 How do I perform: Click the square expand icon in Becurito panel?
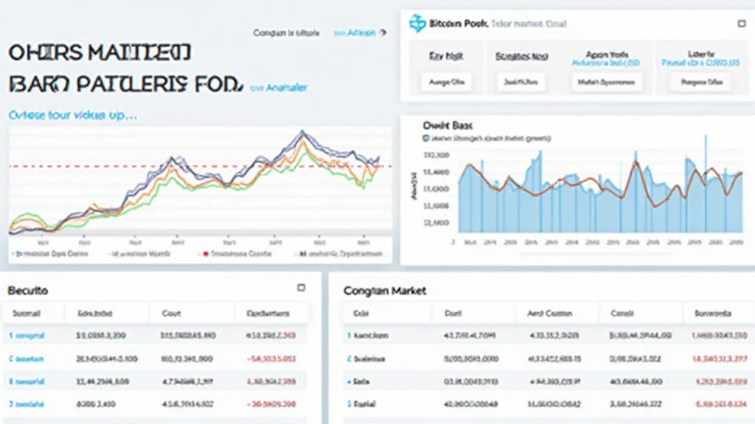pos(301,288)
